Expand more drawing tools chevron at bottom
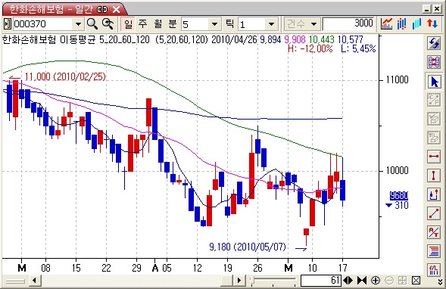 click(440, 281)
